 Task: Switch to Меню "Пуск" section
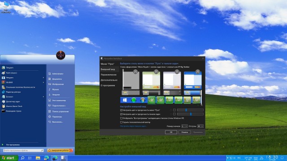(x=108, y=64)
